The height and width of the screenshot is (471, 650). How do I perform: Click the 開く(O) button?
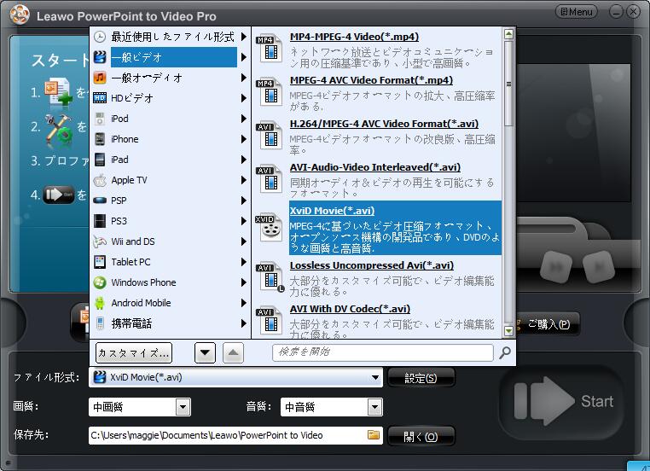pyautogui.click(x=421, y=436)
